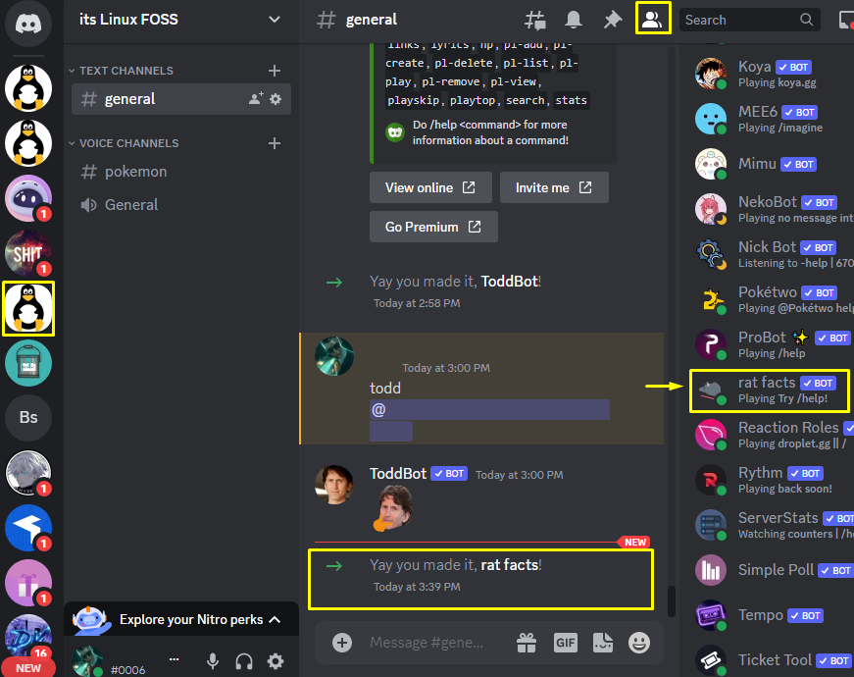Viewport: 854px width, 677px height.
Task: Open ToddBot's avatar profile
Action: click(x=334, y=484)
